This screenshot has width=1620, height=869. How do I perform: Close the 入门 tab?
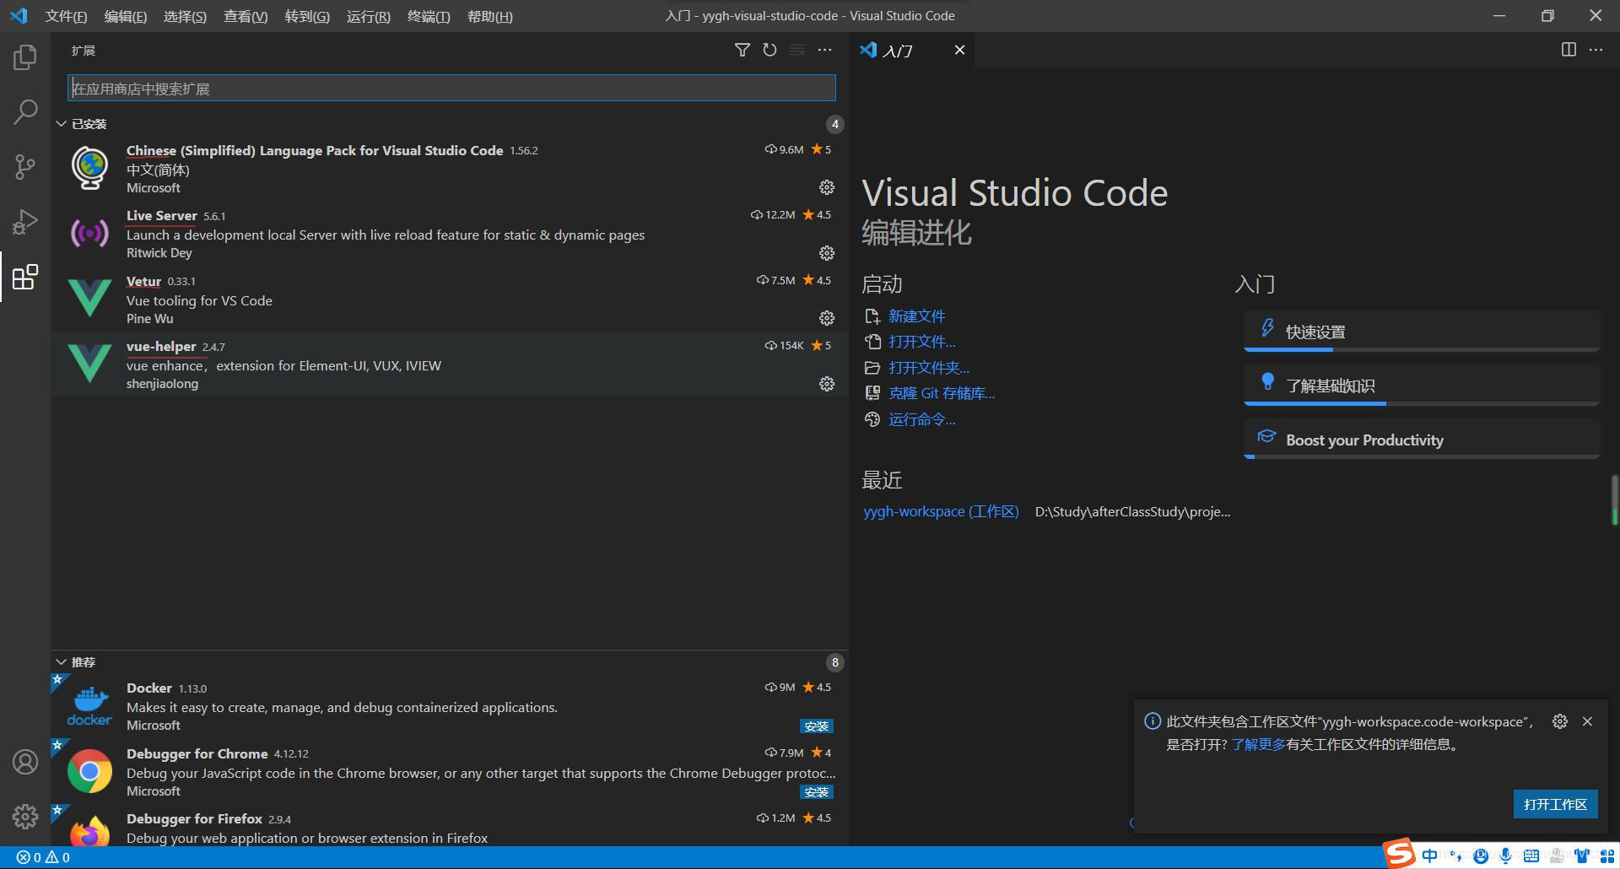click(x=959, y=50)
